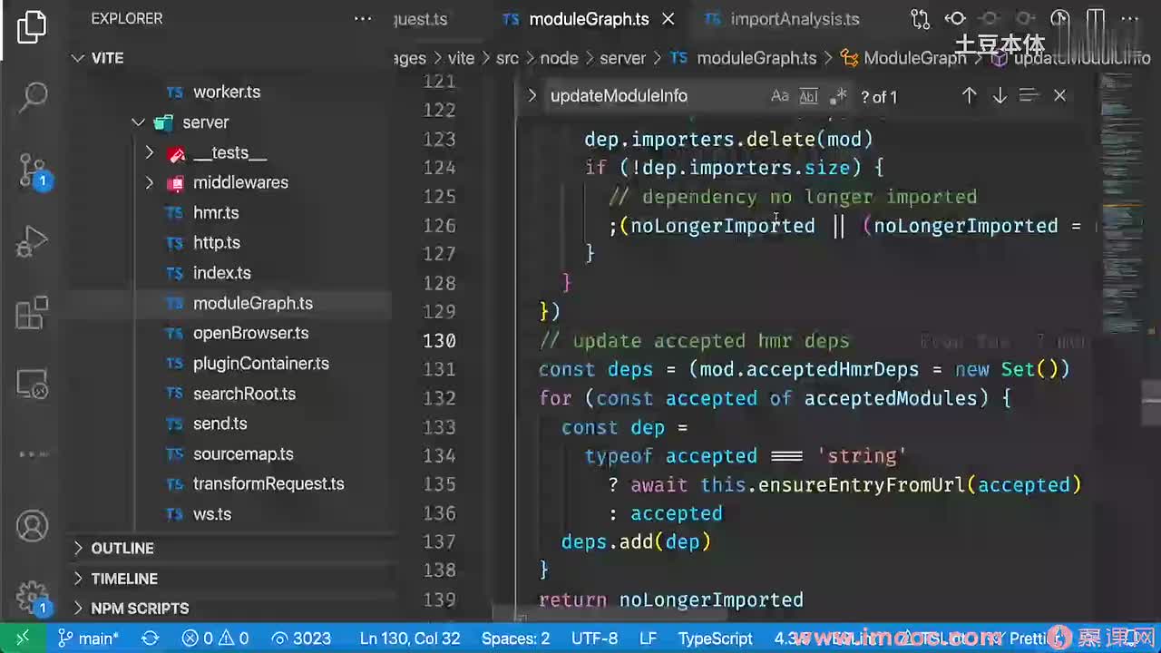Expand replace field in find widget
Screen dimensions: 1161x653
532,95
